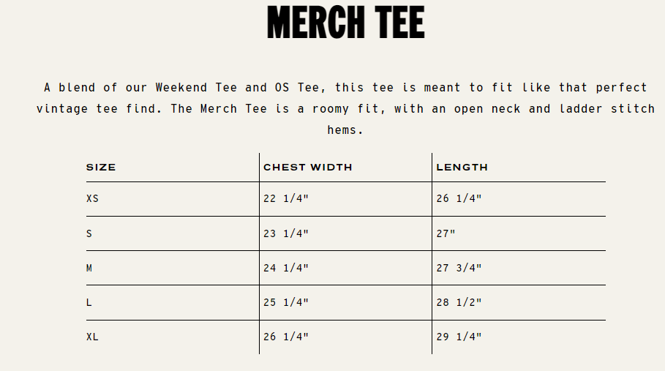Click the 27" length cell

[446, 233]
